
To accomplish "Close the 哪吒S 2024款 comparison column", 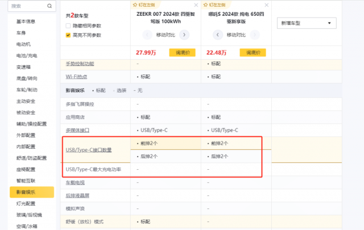I will [267, 5].
